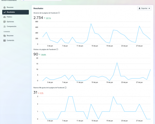The width and height of the screenshot is (155, 124).
Task: Click '15 de jun' label on reach chart
Action: click(95, 46)
